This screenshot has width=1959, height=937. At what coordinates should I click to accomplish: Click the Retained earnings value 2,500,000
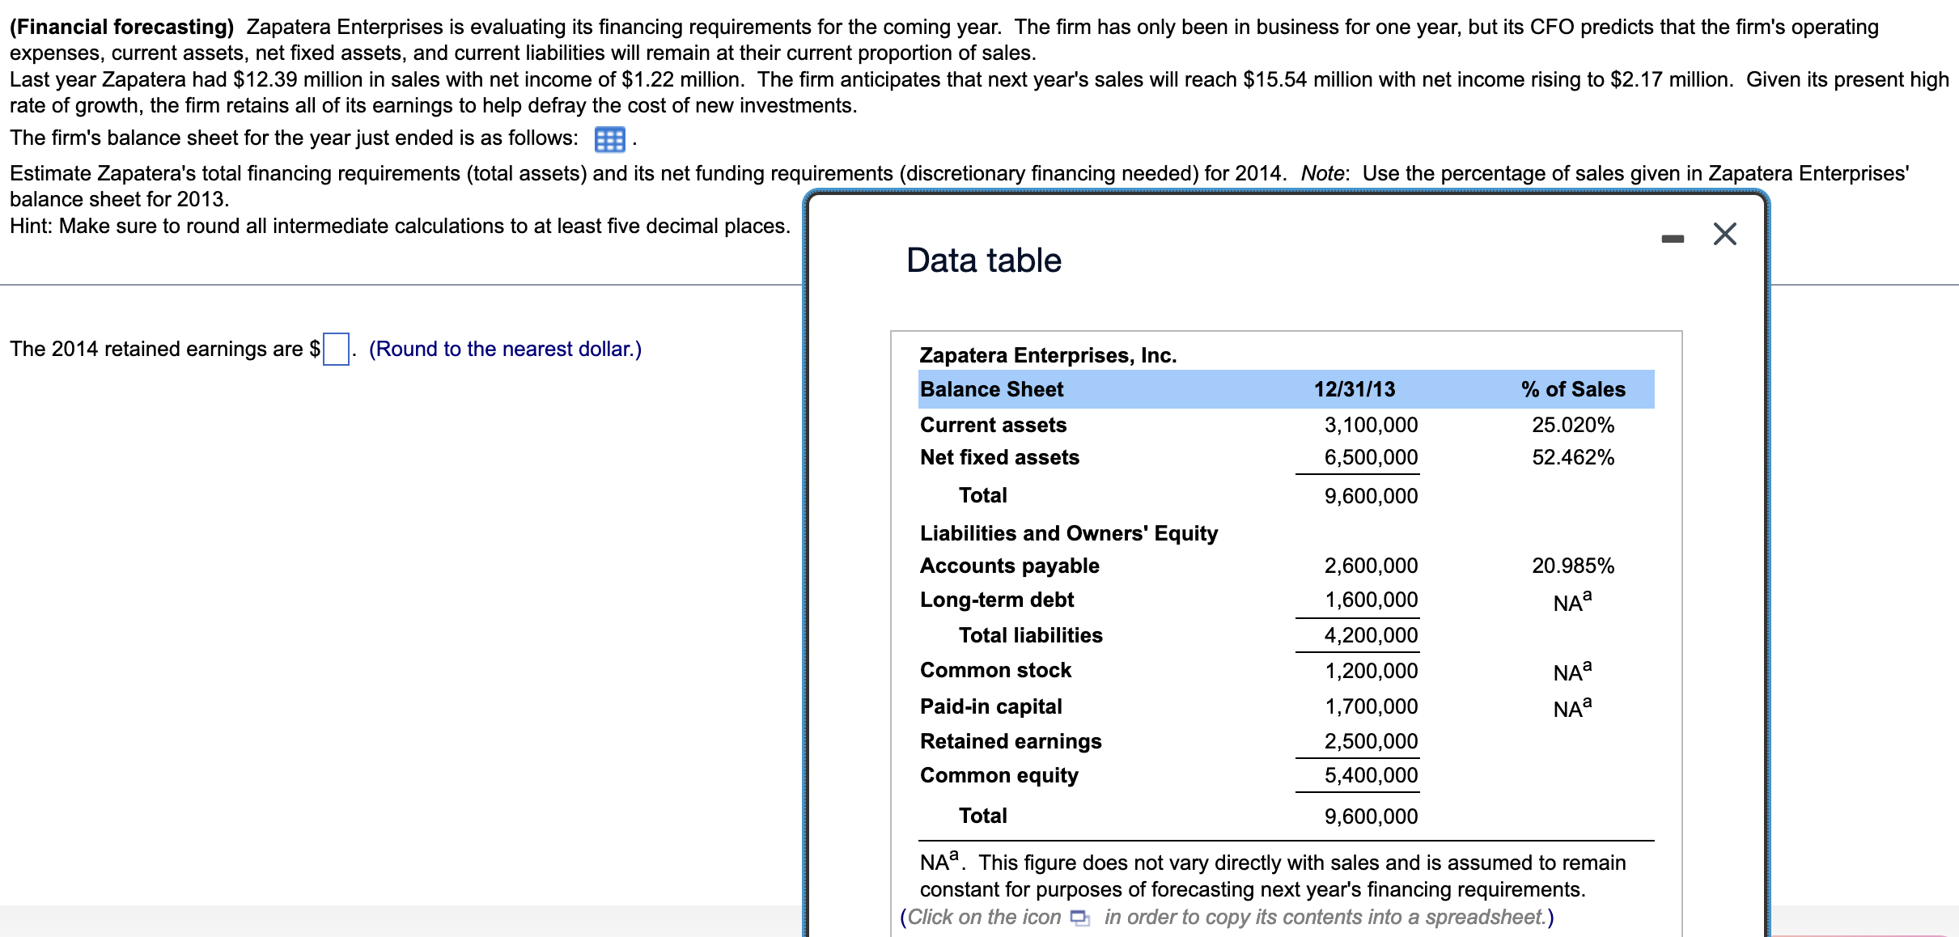[x=1370, y=741]
